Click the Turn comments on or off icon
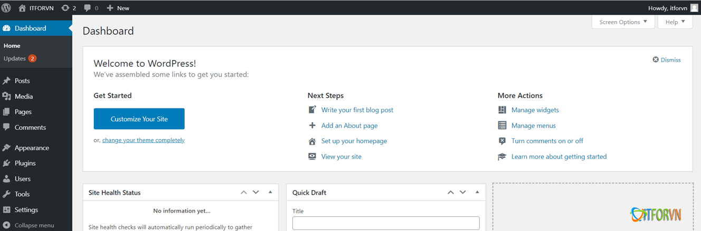The height and width of the screenshot is (231, 701). click(x=502, y=141)
